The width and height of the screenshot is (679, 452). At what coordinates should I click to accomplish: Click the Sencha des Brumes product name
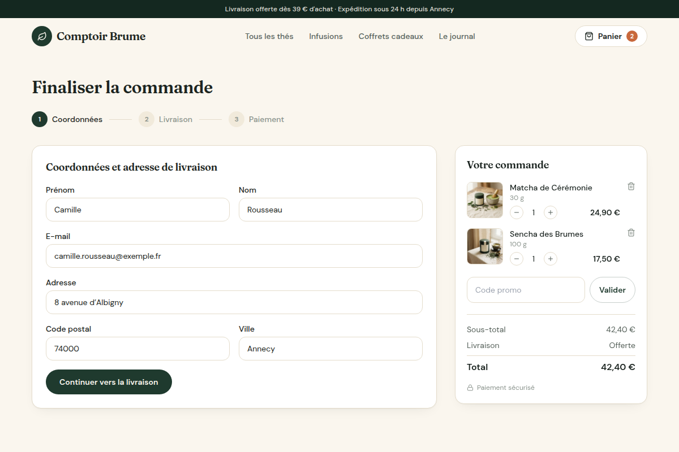coord(547,234)
